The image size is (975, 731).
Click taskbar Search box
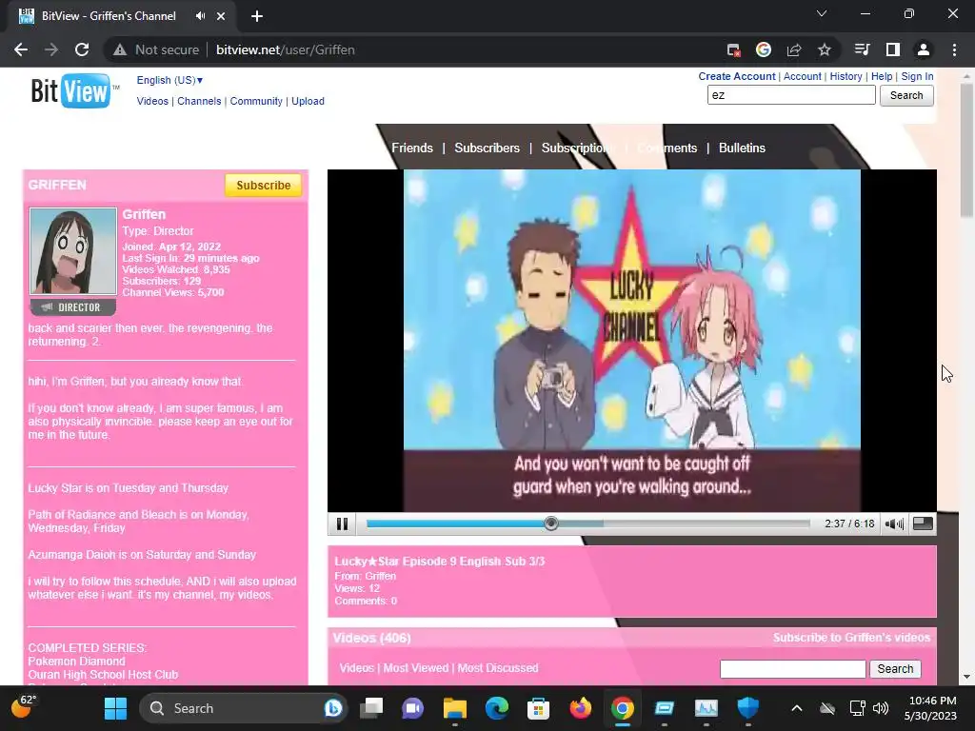click(x=243, y=708)
